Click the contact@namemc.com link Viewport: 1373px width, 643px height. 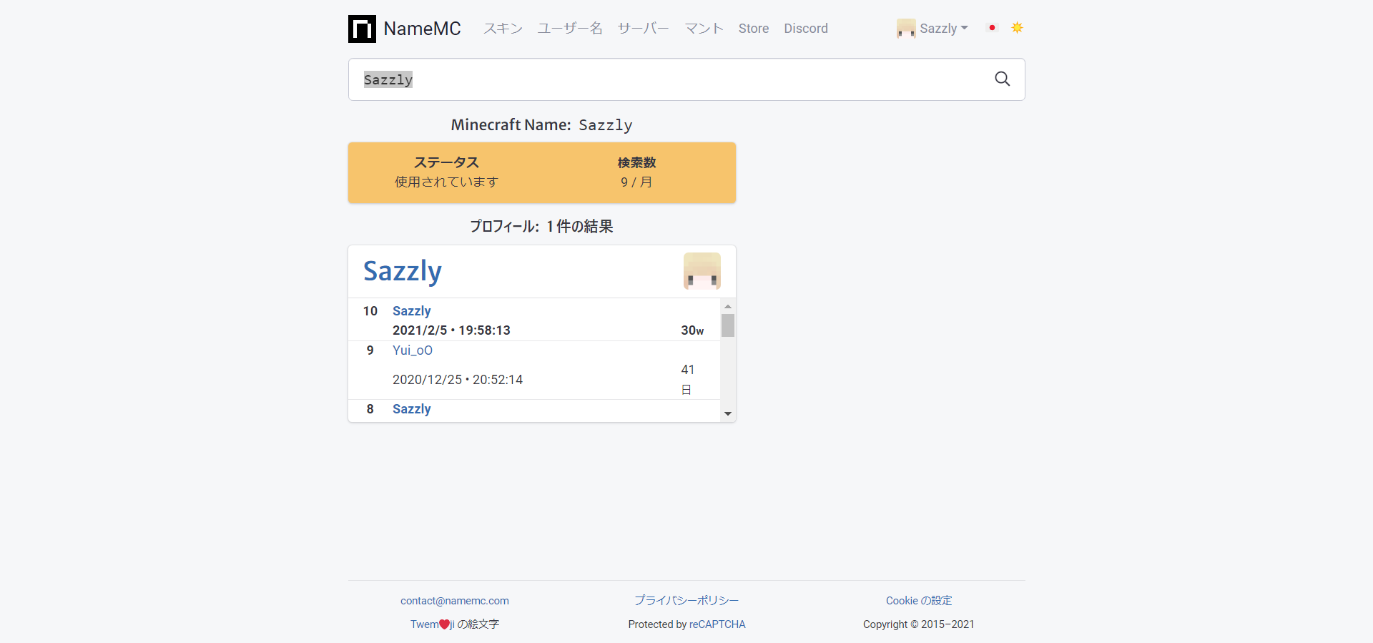coord(455,601)
